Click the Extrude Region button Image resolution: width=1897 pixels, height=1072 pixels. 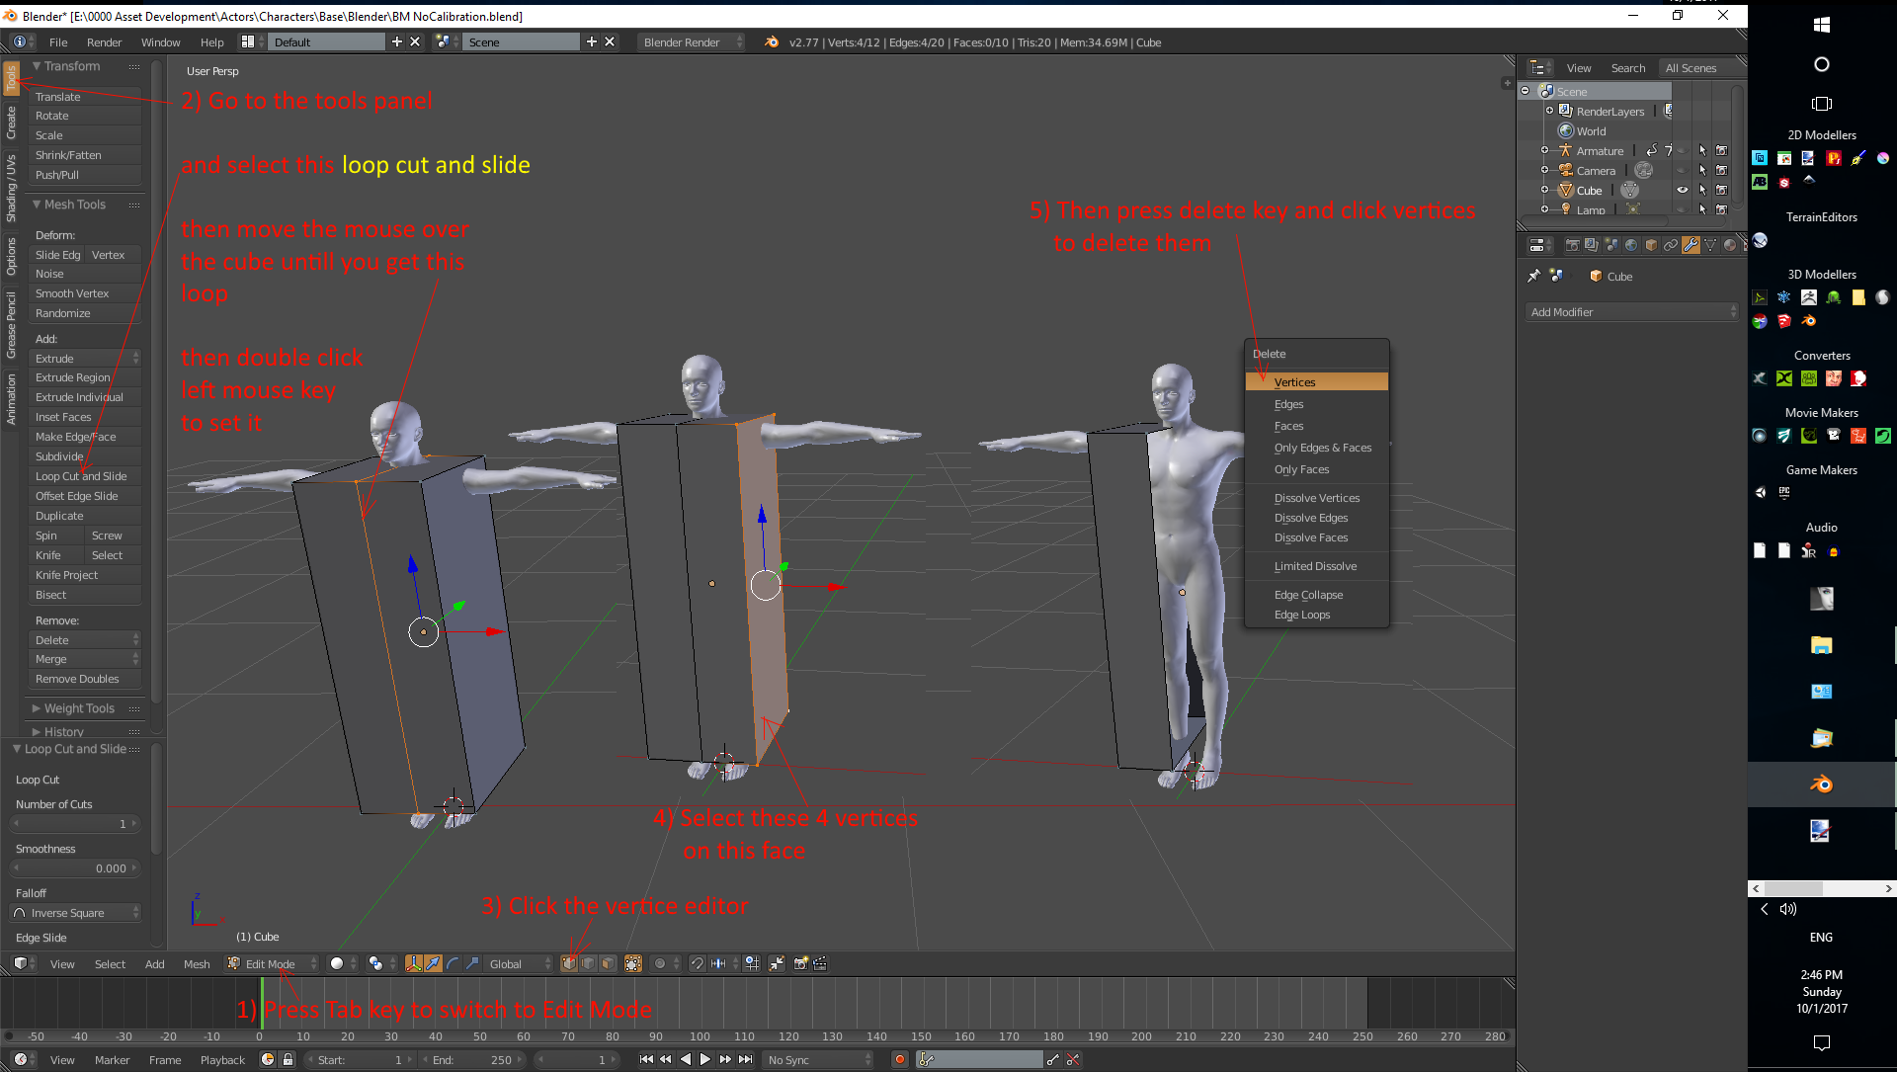[85, 377]
